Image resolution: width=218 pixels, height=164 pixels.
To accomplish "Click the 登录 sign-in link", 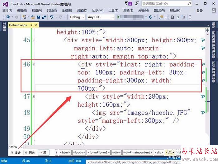I will pos(200,11).
